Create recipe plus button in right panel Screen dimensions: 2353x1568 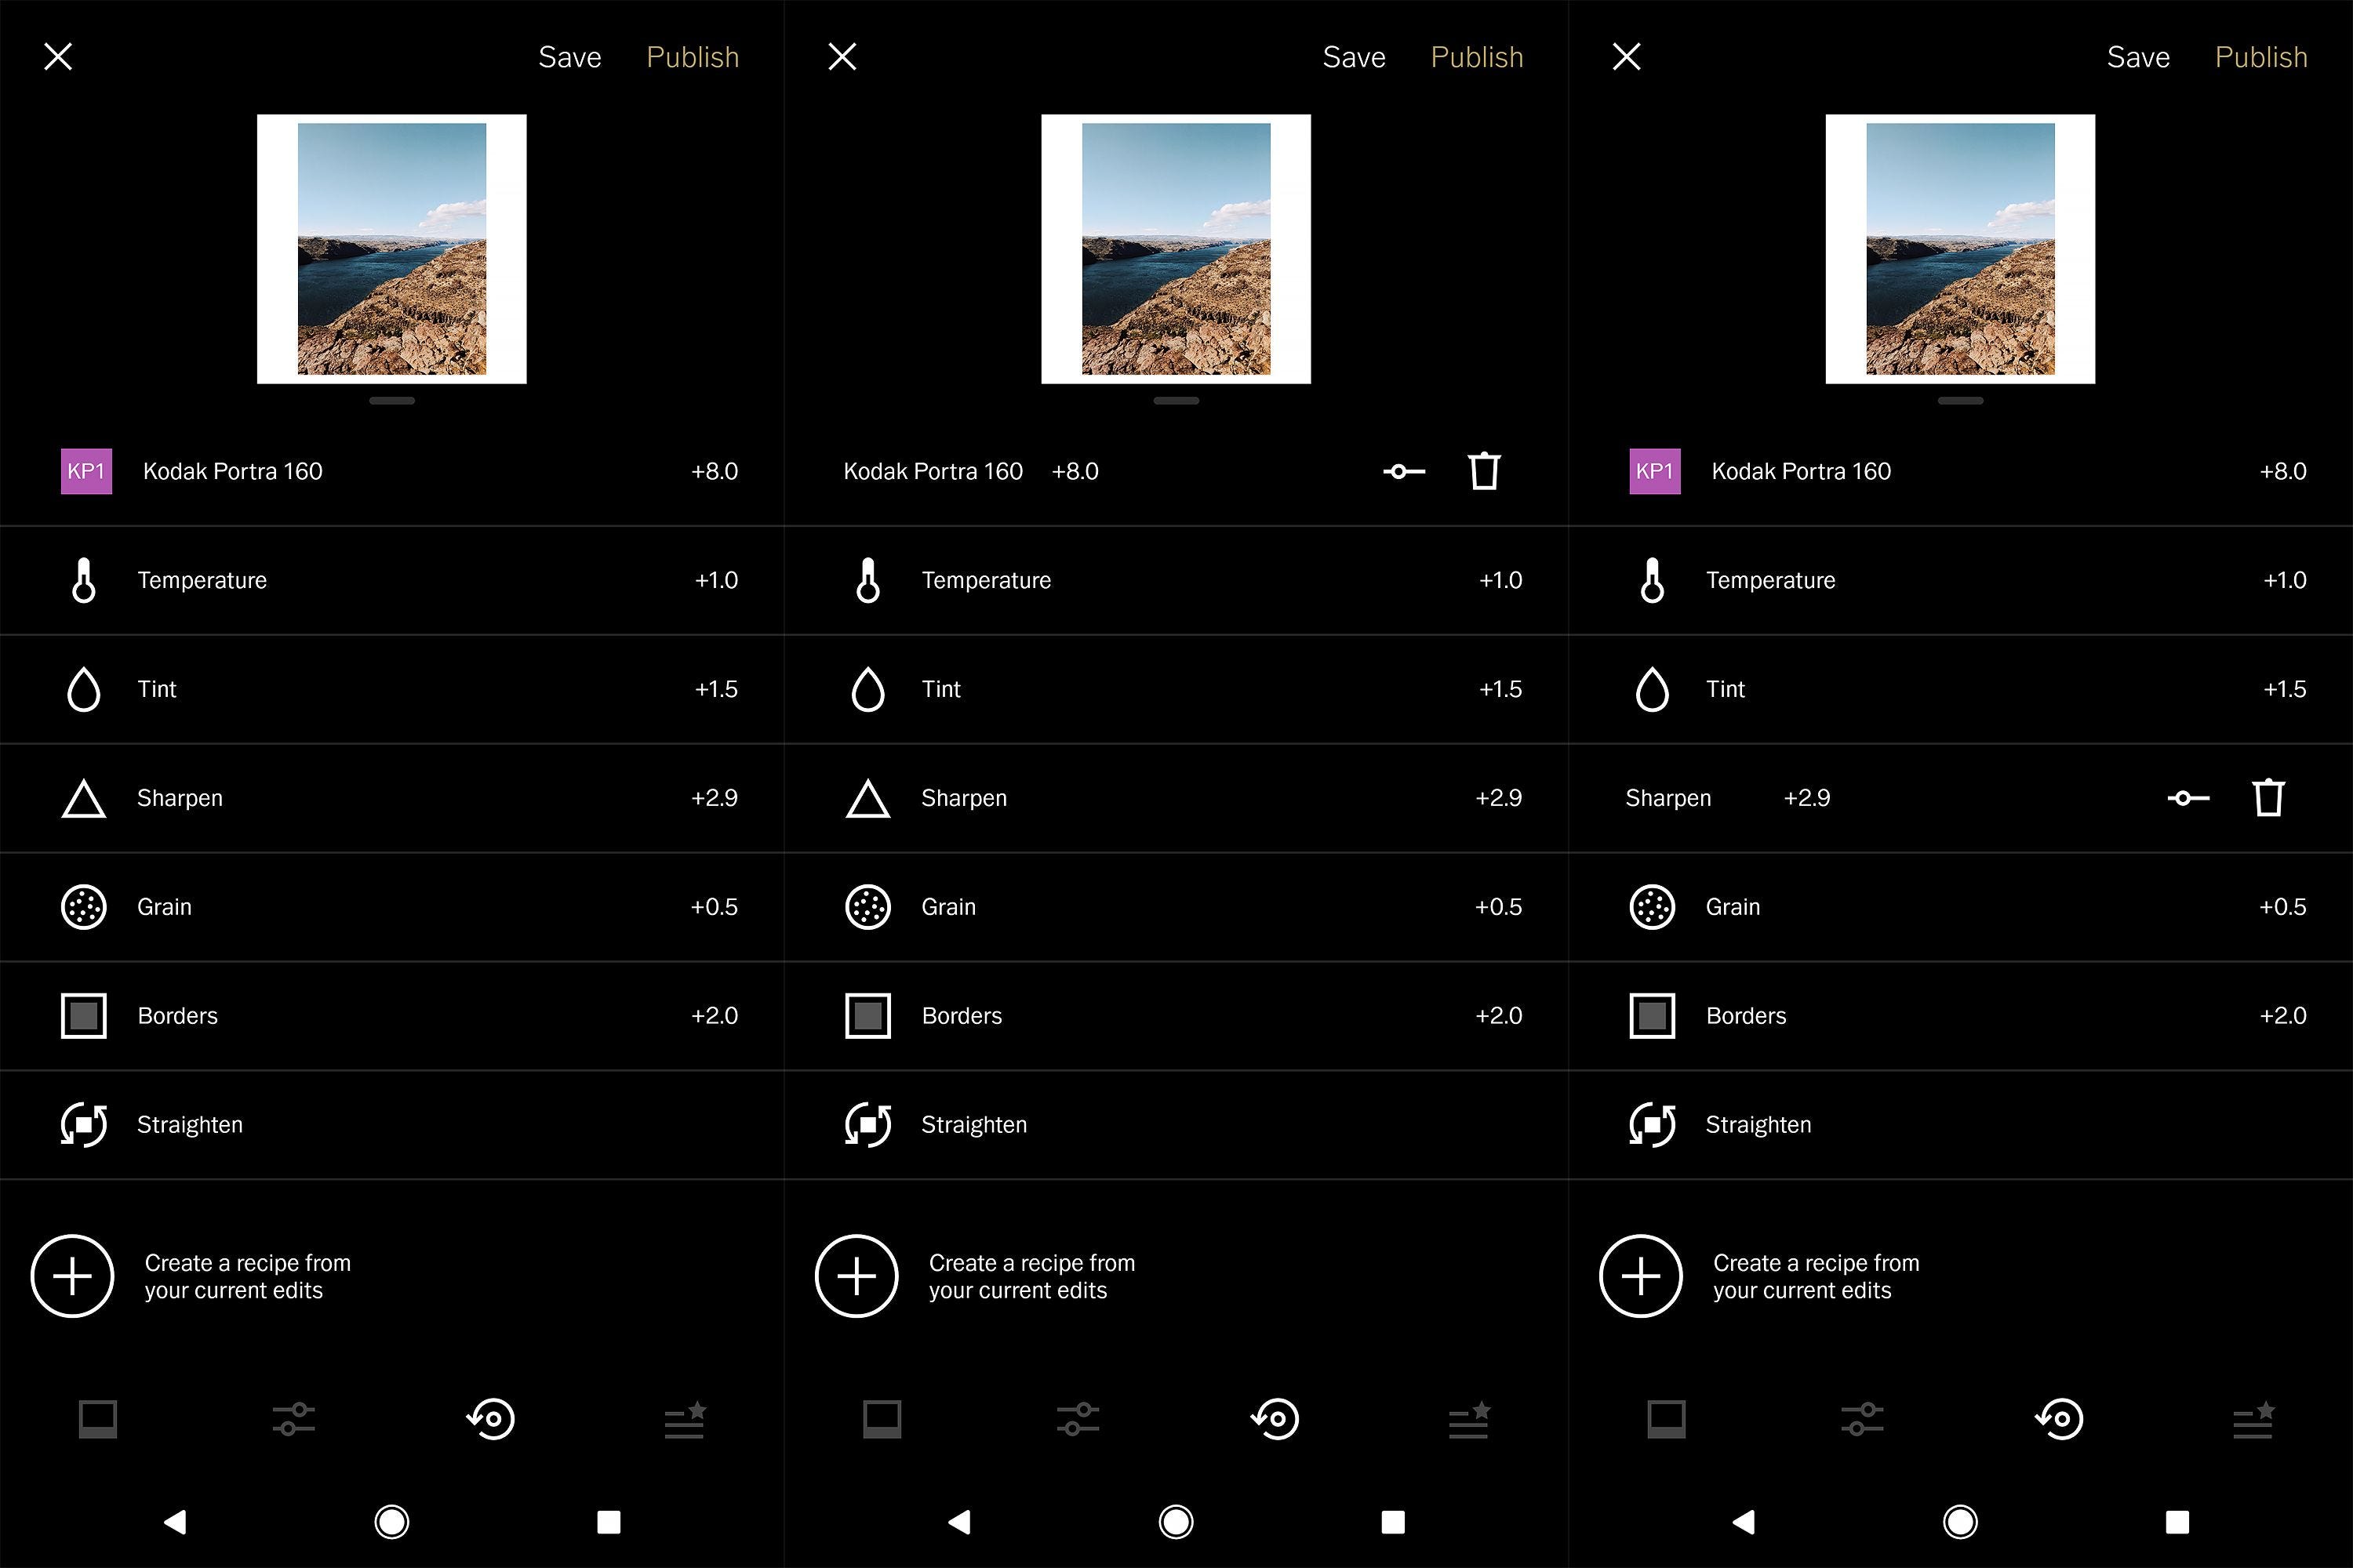click(x=1641, y=1276)
